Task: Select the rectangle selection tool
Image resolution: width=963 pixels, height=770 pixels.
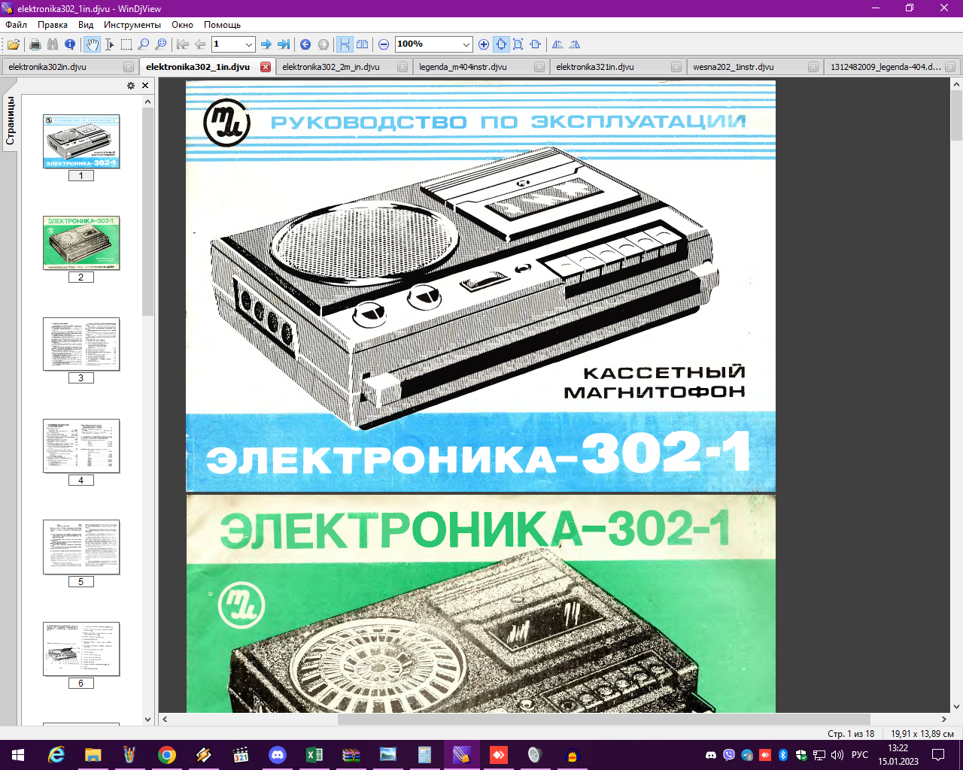Action: 126,44
